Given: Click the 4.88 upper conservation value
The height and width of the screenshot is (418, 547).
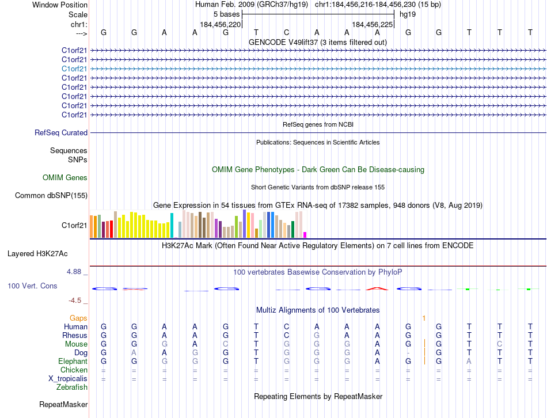Looking at the screenshot, I should tap(74, 272).
